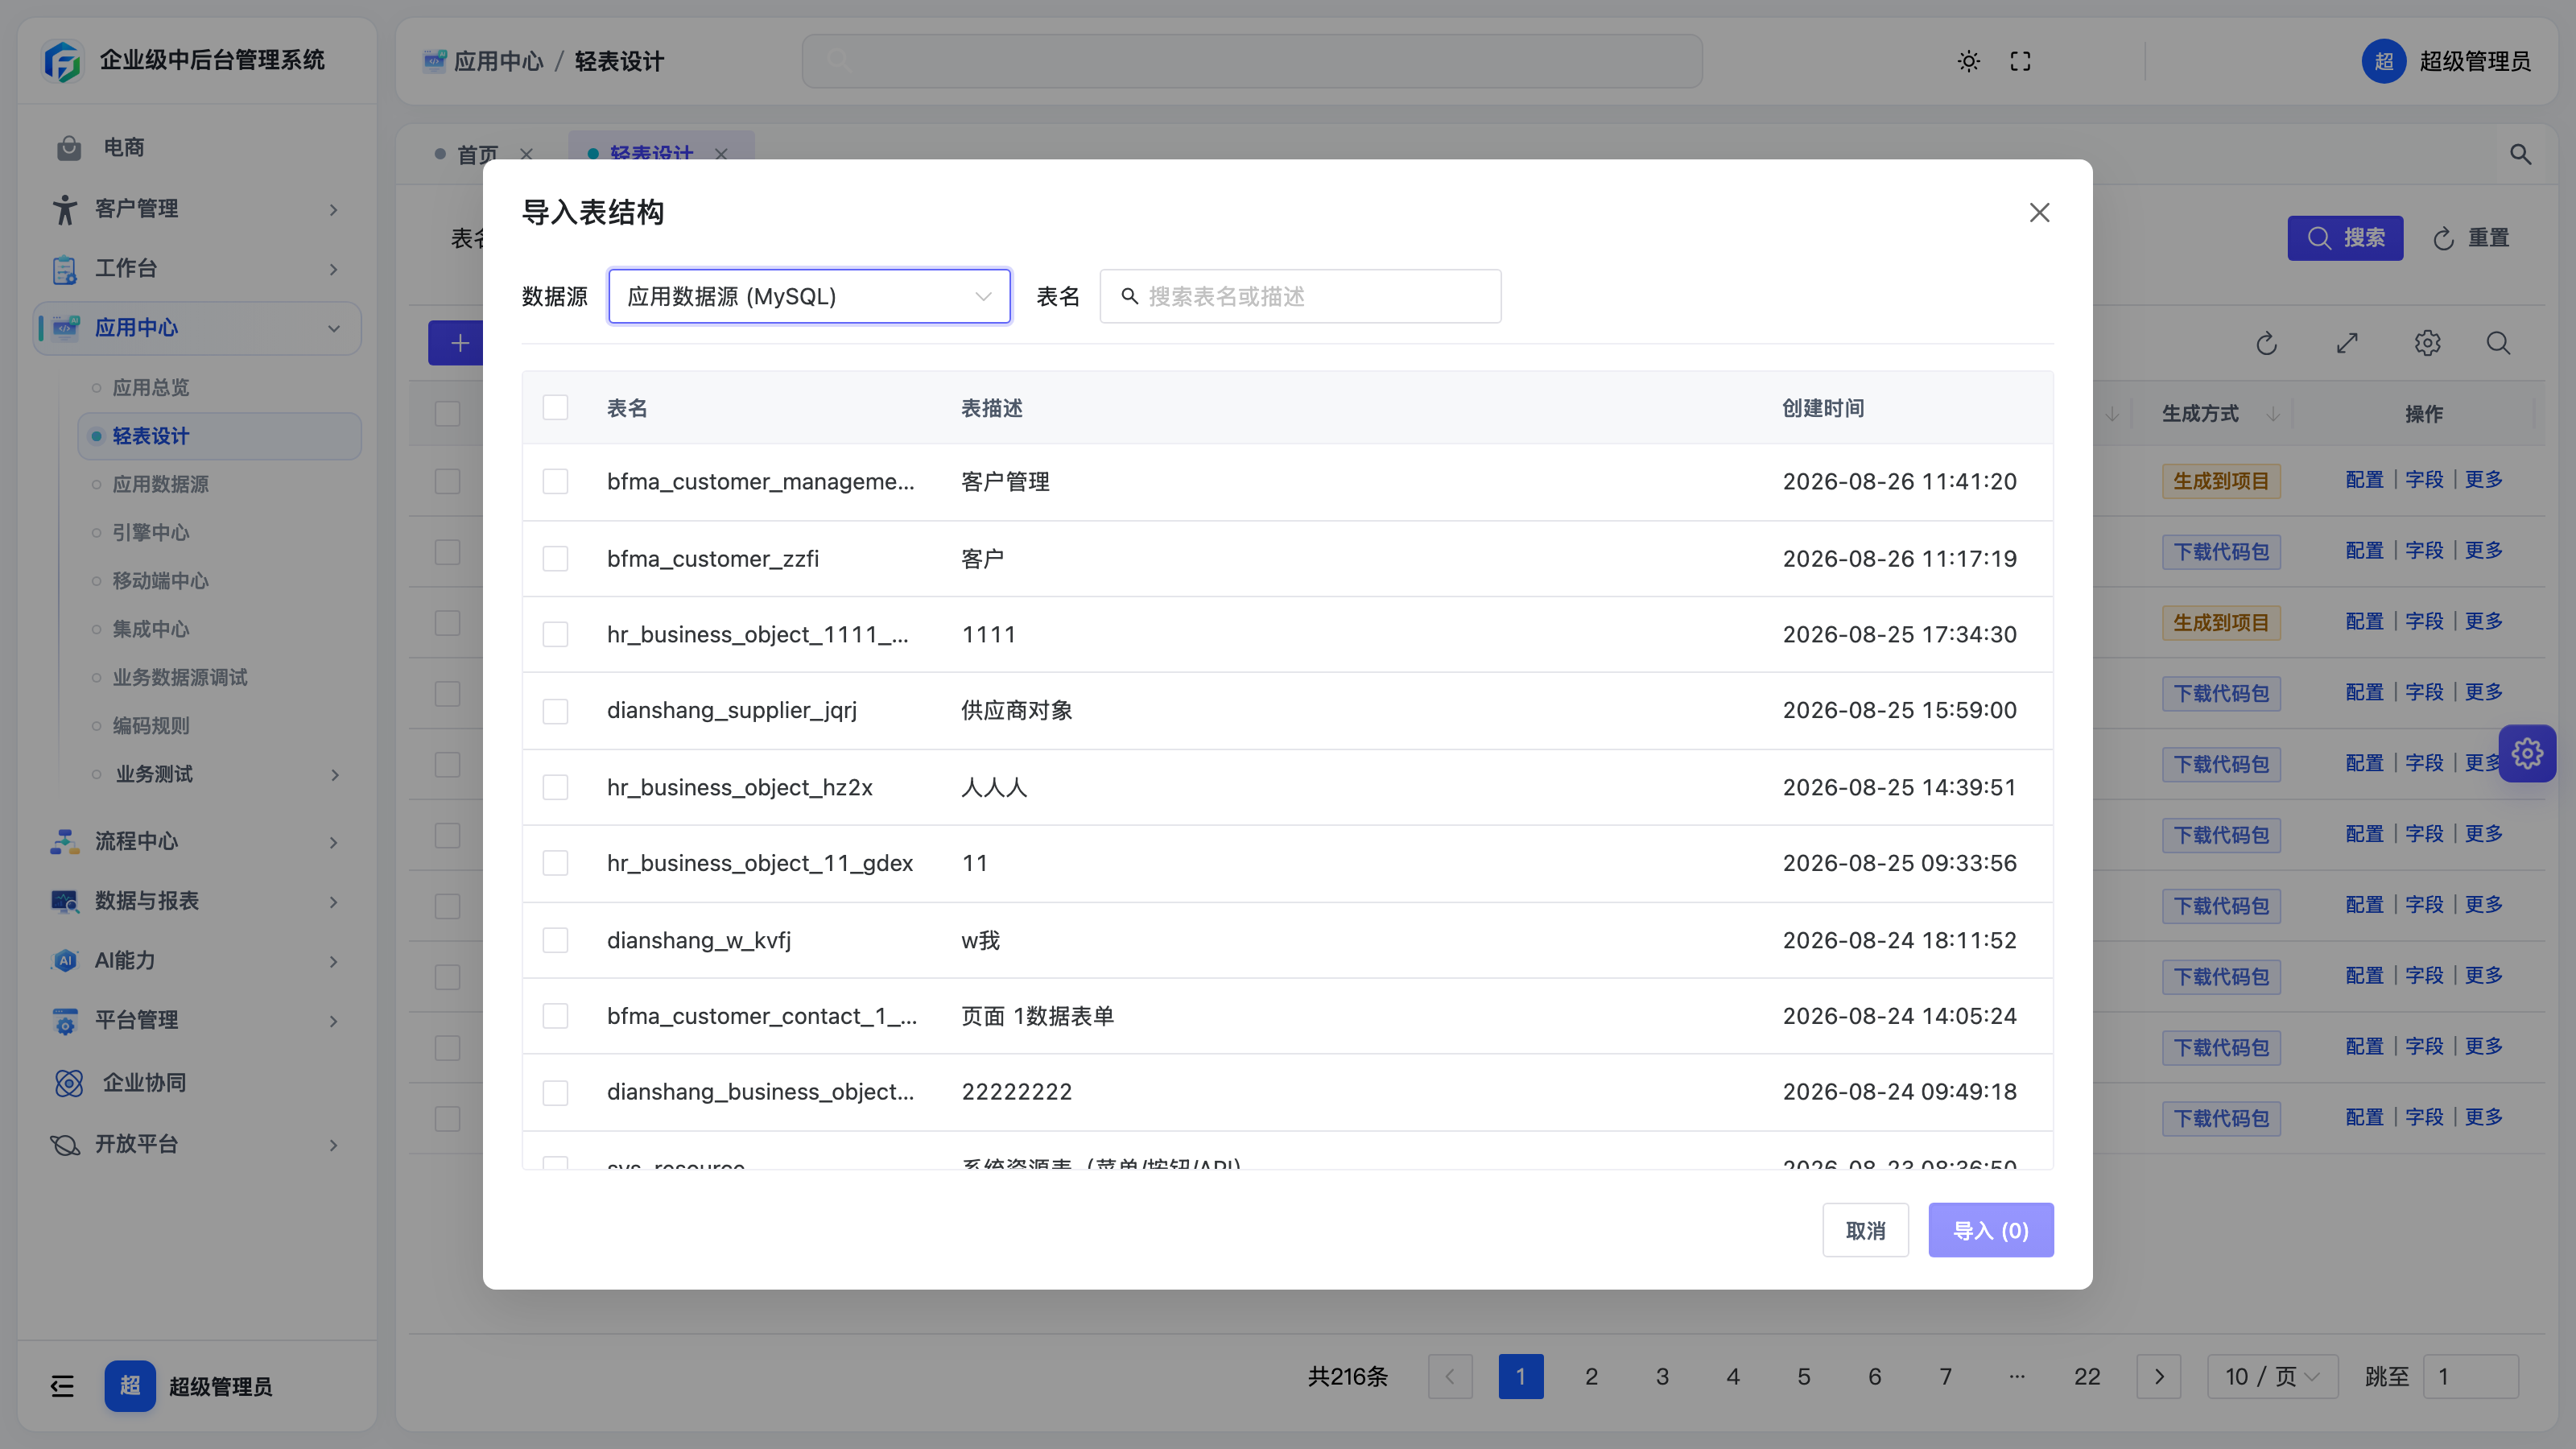Click the 导入 (0) button
This screenshot has height=1449, width=2576.
[x=1991, y=1230]
